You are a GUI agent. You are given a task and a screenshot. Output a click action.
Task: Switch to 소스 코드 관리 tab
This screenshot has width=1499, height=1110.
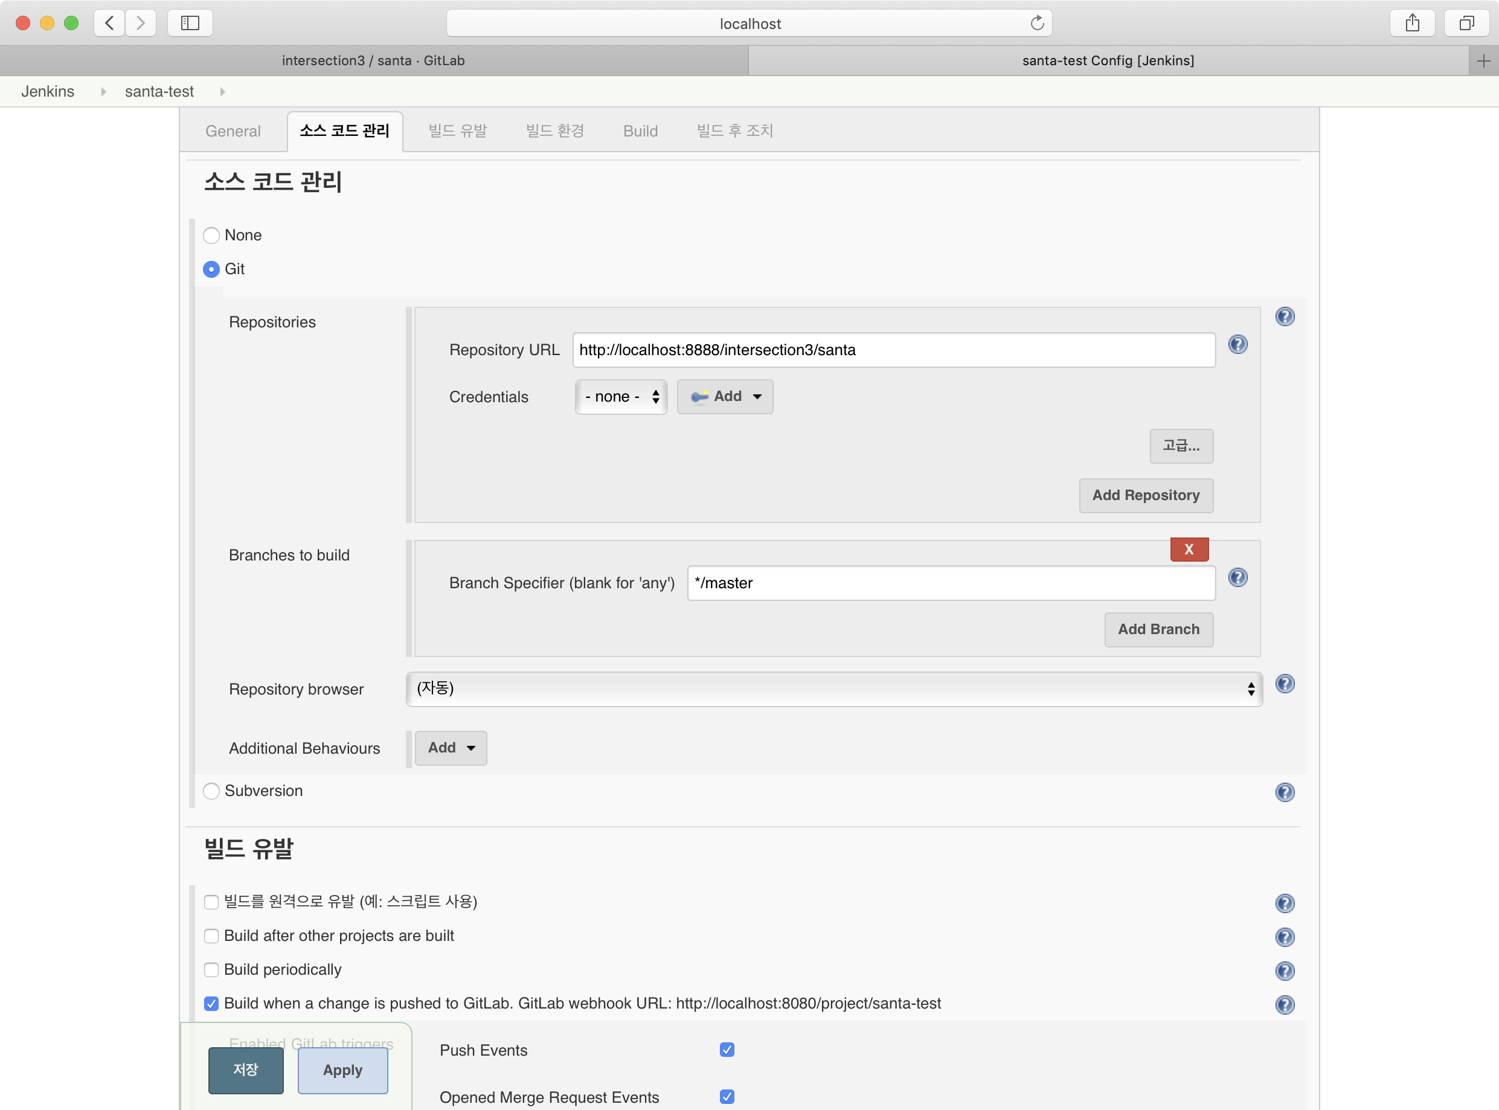345,131
